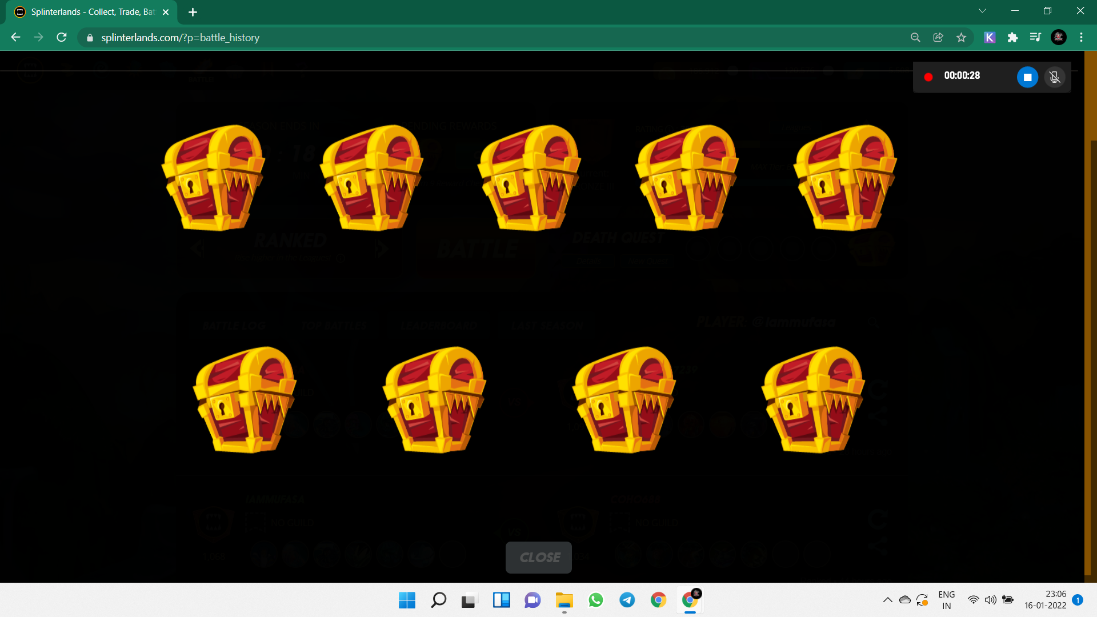Viewport: 1097px width, 617px height.
Task: Open Telegram from the taskbar
Action: pyautogui.click(x=627, y=600)
